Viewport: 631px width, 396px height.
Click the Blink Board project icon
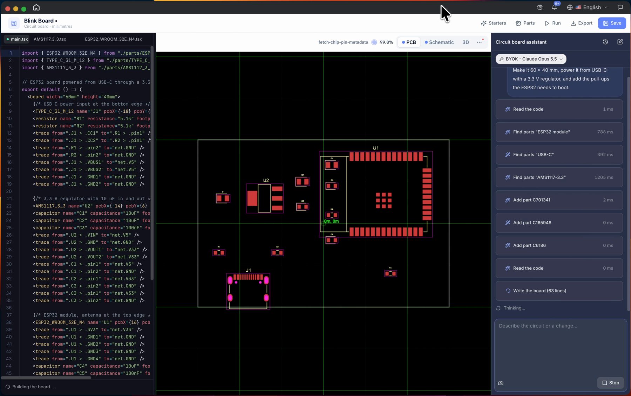(x=14, y=23)
